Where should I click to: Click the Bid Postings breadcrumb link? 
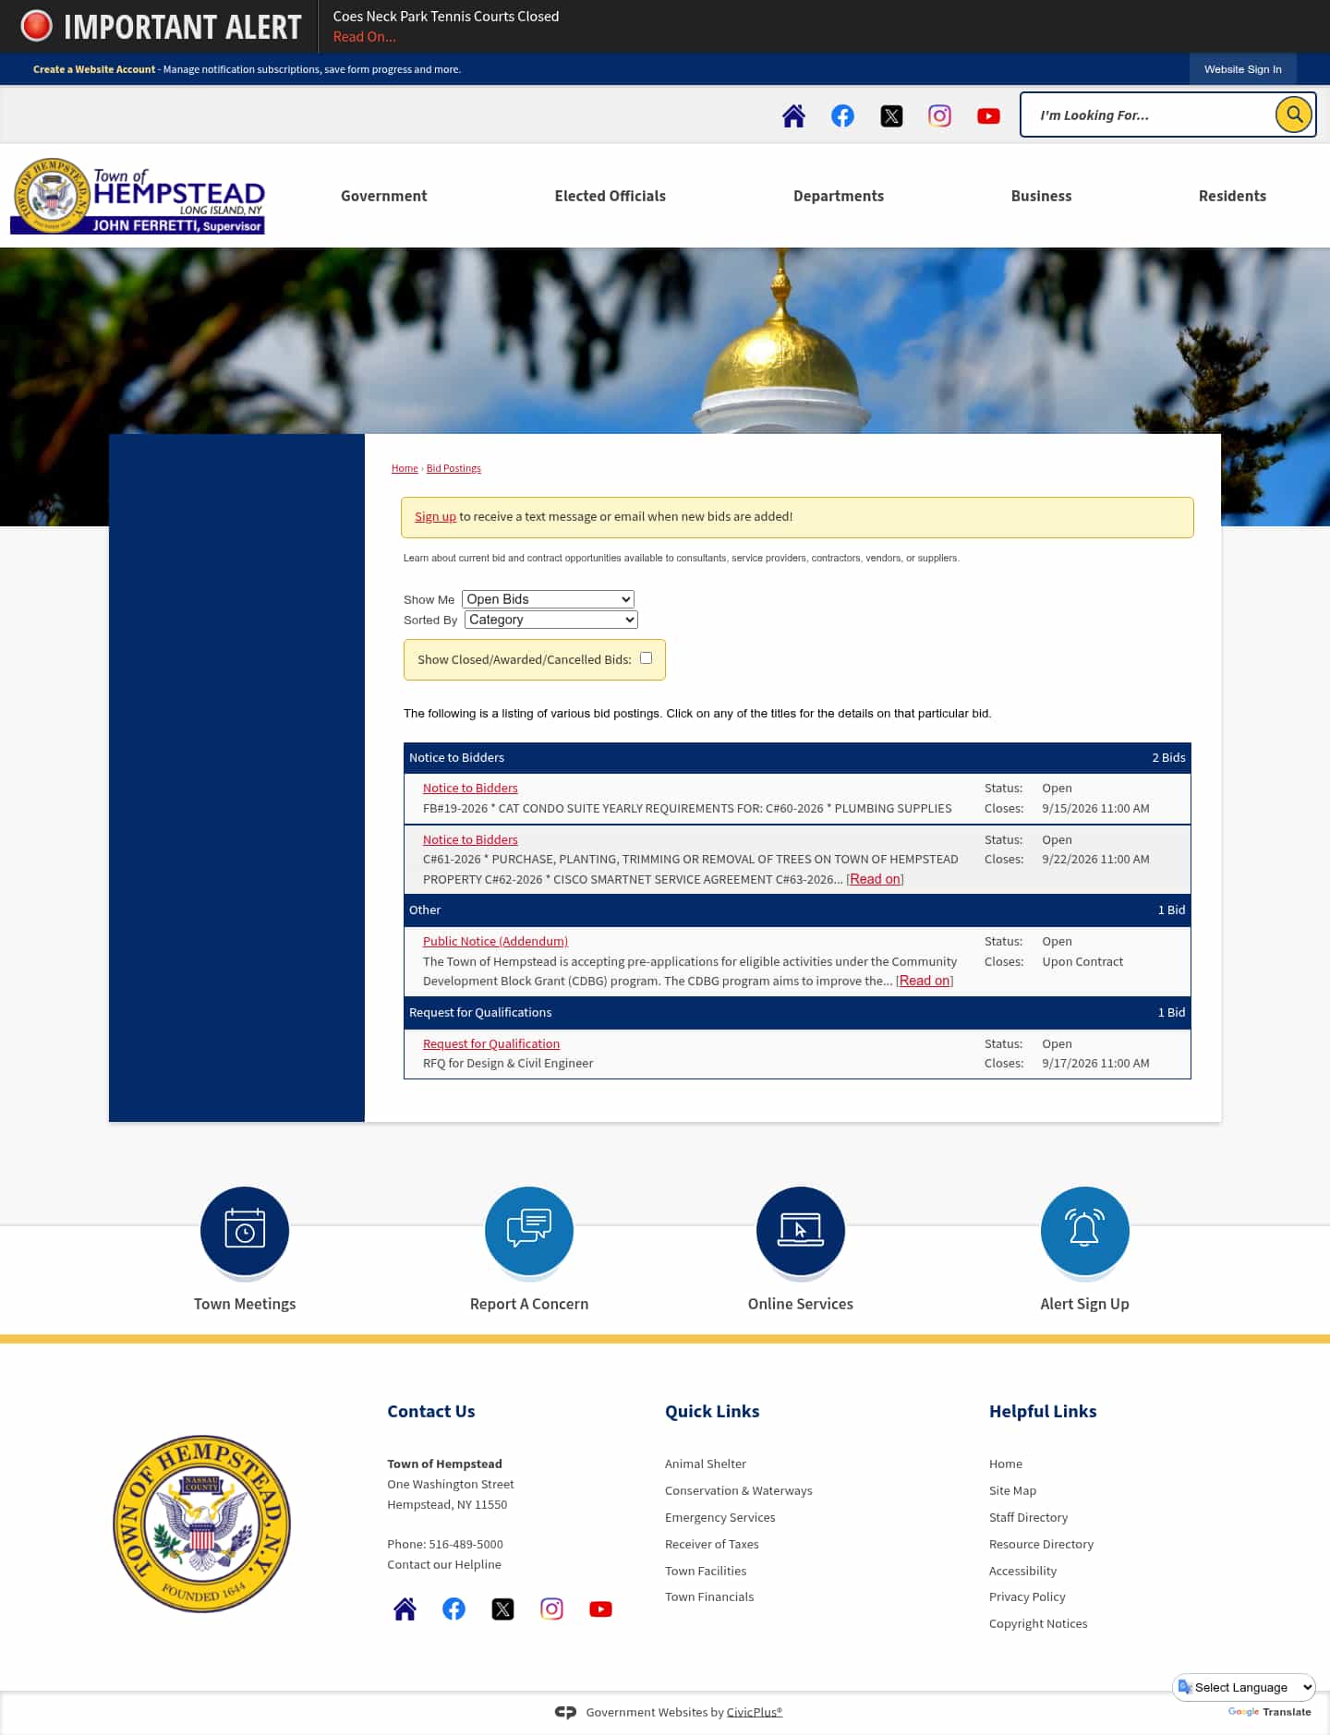click(x=453, y=468)
